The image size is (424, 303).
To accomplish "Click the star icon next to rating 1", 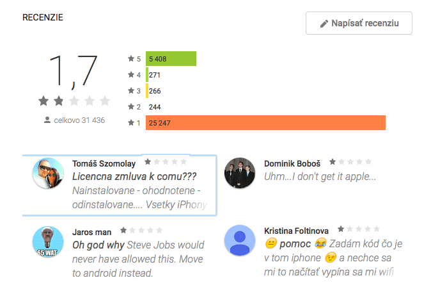I will tap(131, 122).
